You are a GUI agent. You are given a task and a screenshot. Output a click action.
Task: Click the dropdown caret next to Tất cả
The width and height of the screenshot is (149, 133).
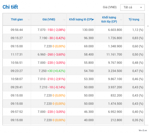pos(141,7)
